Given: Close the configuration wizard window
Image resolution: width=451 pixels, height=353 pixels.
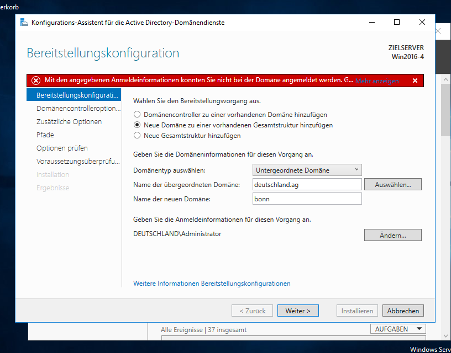Looking at the screenshot, I should pos(422,23).
